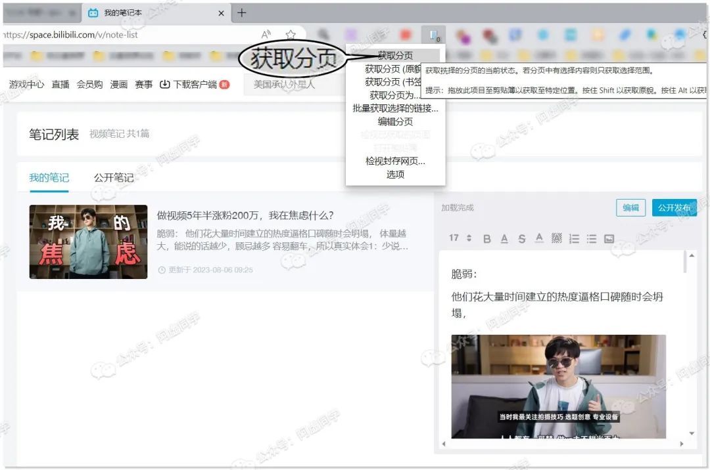This screenshot has height=470, width=710.
Task: Click the editor horizontal scroll right arrow
Action: [682, 444]
